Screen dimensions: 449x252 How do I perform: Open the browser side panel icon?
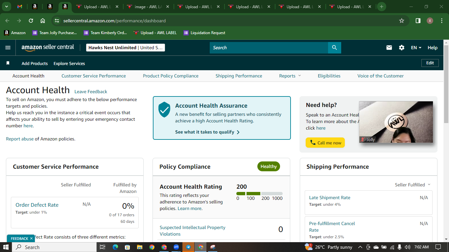point(418,21)
